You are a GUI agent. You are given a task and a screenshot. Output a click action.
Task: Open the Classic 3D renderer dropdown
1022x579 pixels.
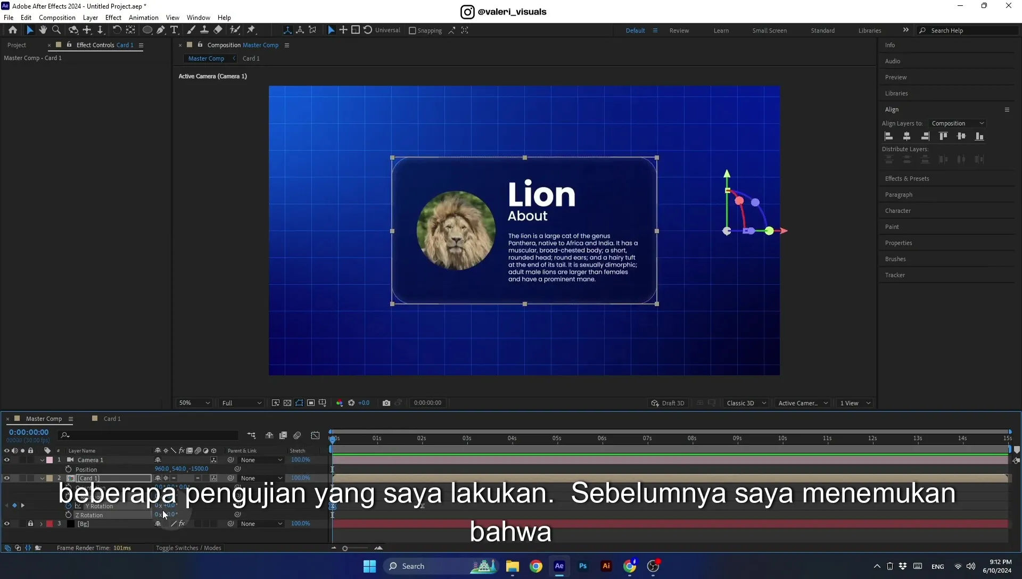click(746, 403)
